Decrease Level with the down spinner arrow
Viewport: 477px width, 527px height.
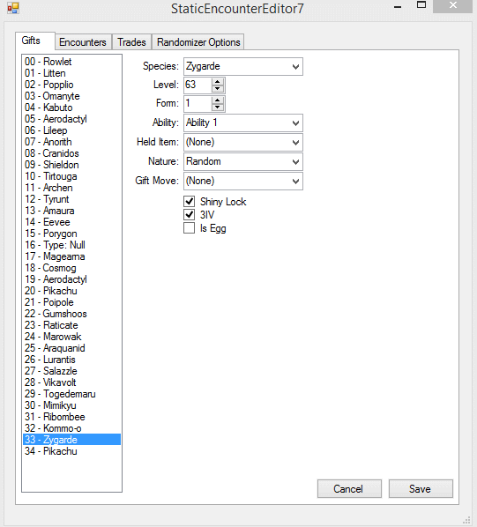point(218,89)
